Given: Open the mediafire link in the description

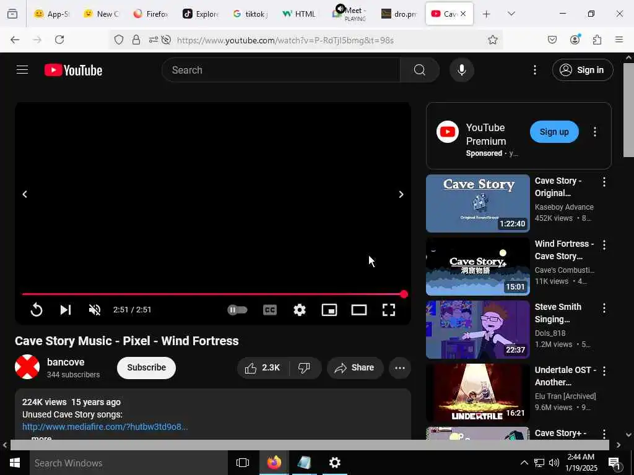Looking at the screenshot, I should 105,427.
